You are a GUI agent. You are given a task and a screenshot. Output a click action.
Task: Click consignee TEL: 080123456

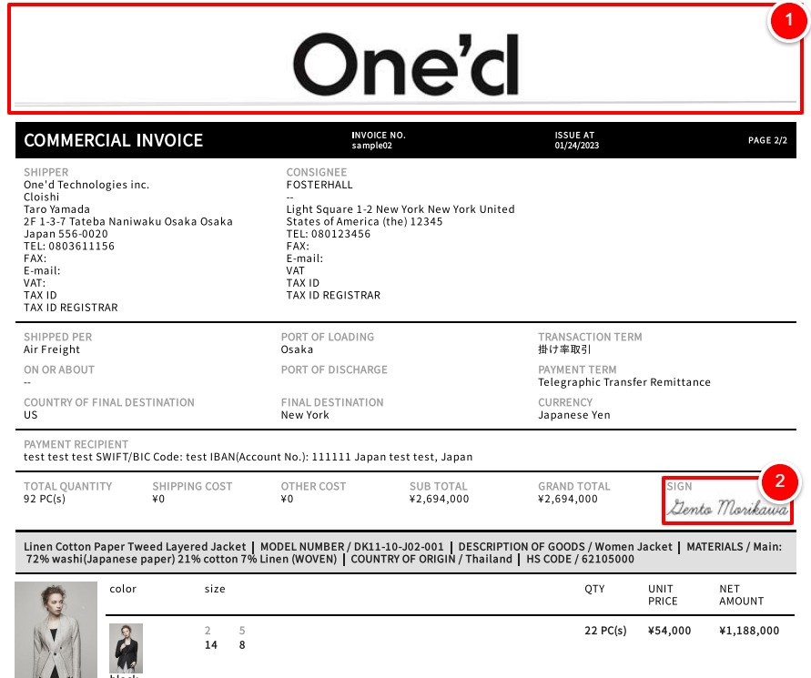(x=329, y=234)
